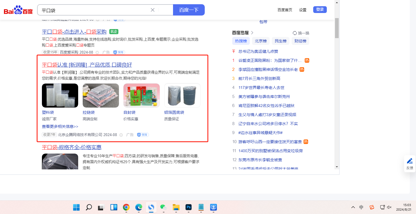Select the 热搜榜 tab

click(x=241, y=41)
